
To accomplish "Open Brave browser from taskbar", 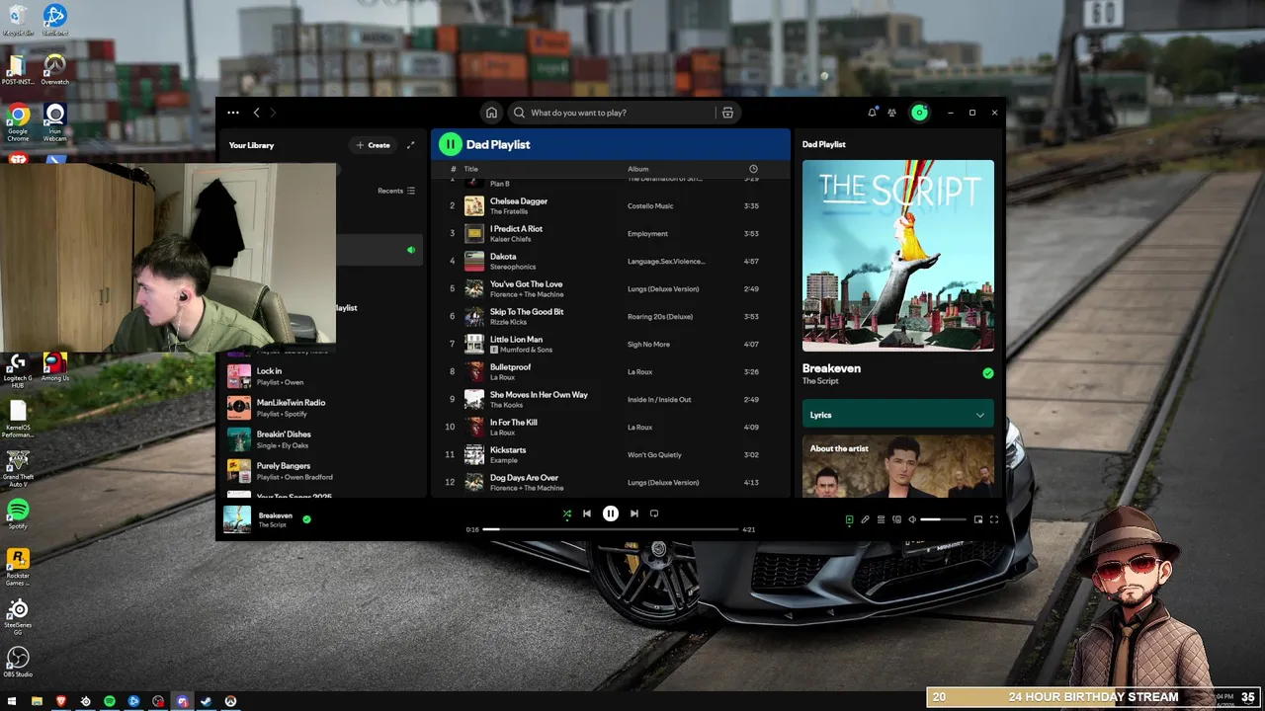I will pos(60,701).
